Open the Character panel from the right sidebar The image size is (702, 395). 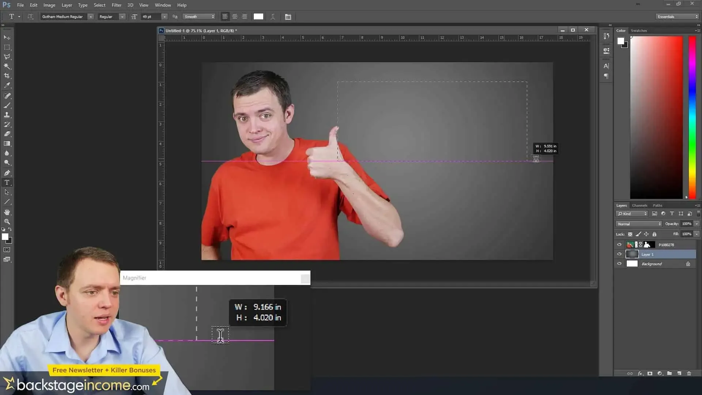click(606, 66)
